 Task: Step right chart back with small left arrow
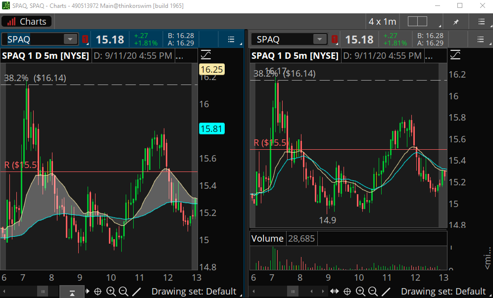click(x=311, y=292)
